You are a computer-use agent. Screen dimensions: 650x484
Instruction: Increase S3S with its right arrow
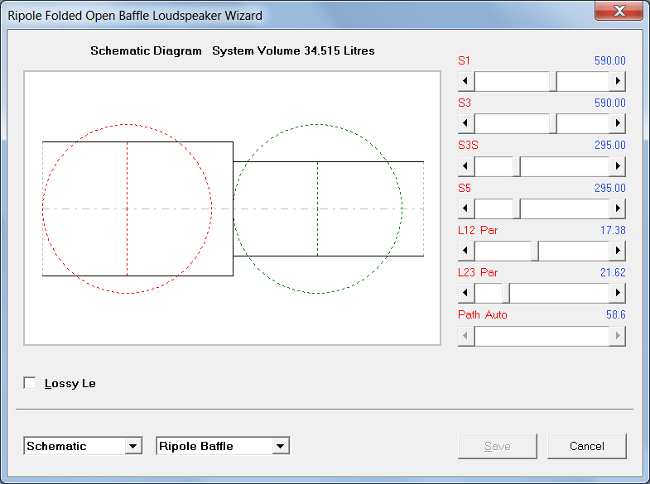617,166
